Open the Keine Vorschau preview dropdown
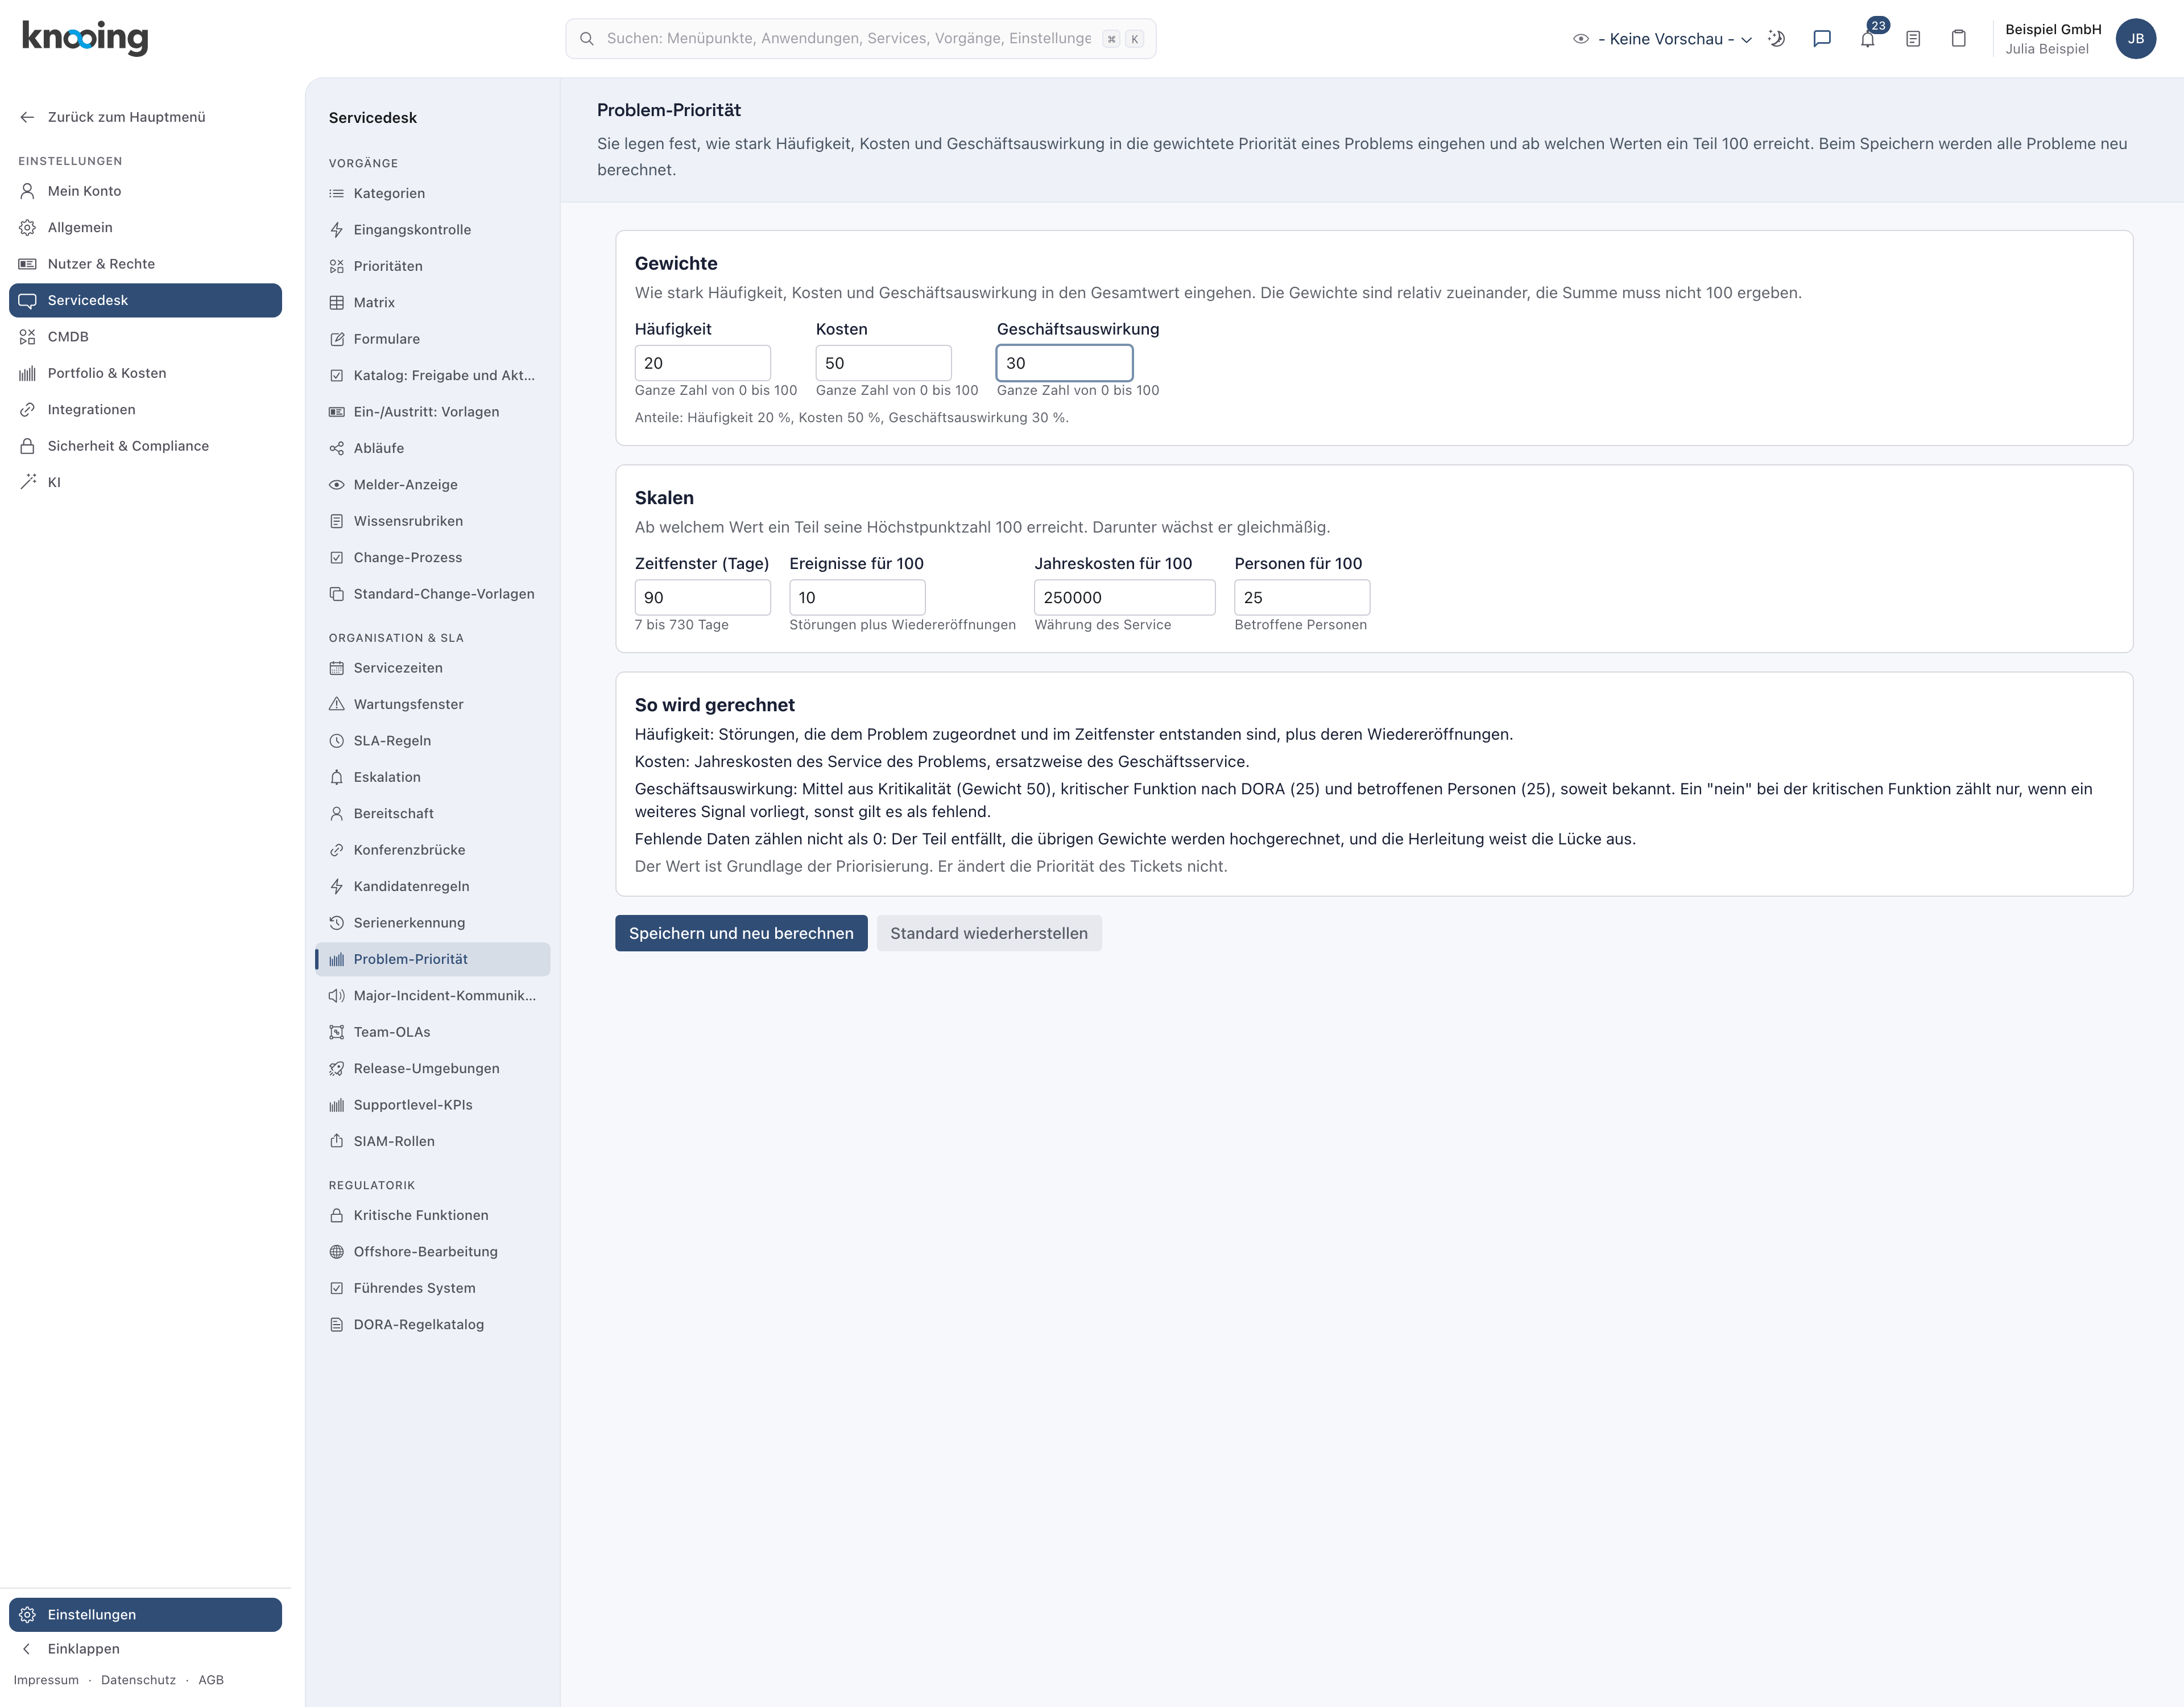Image resolution: width=2184 pixels, height=1707 pixels. click(1663, 39)
